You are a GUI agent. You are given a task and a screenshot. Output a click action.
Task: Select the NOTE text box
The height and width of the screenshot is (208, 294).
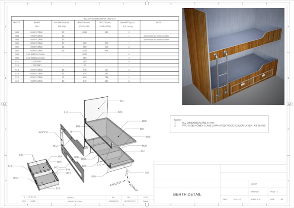(x=219, y=125)
